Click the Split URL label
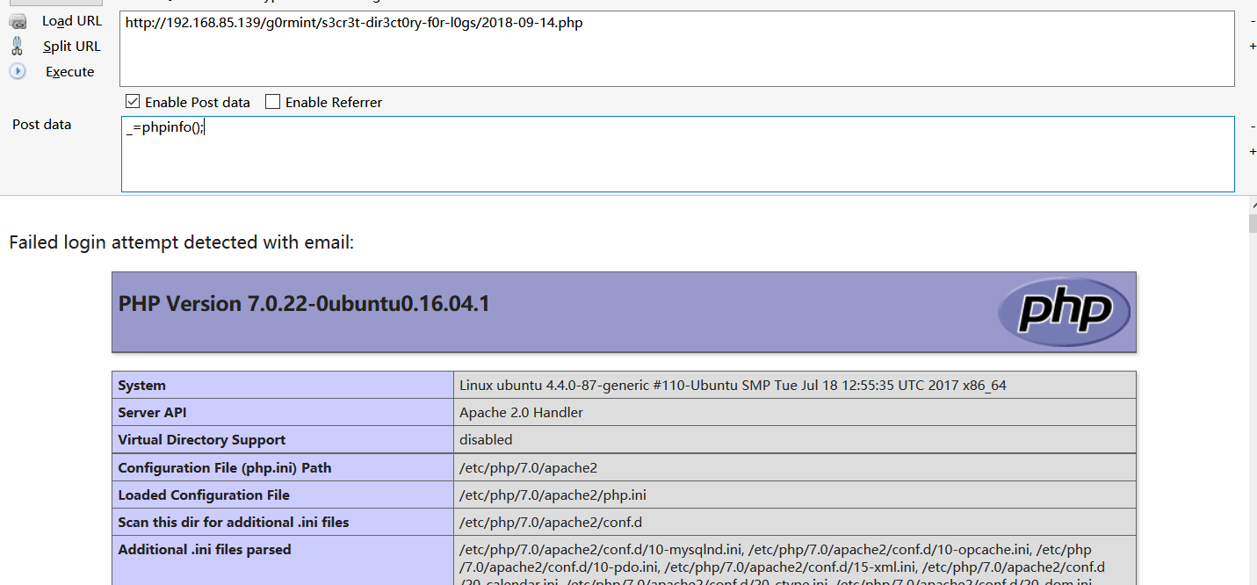 pos(72,47)
